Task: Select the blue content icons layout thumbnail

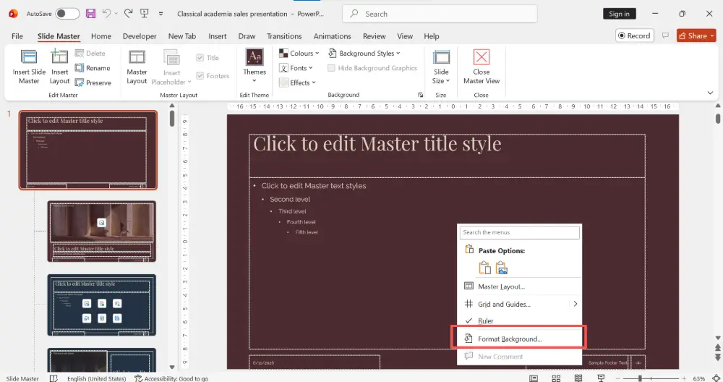Action: pos(101,305)
